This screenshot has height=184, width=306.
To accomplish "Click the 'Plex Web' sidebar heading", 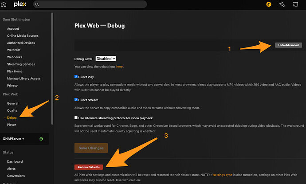I will (11, 94).
